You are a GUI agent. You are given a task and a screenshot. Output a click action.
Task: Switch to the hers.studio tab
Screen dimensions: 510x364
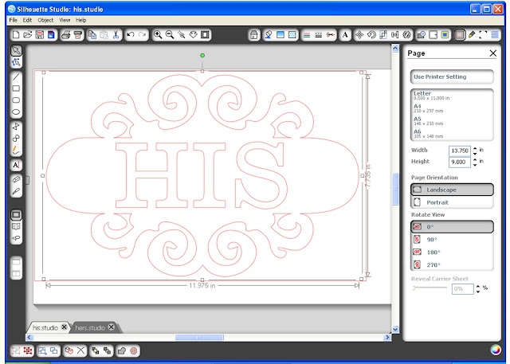90,327
